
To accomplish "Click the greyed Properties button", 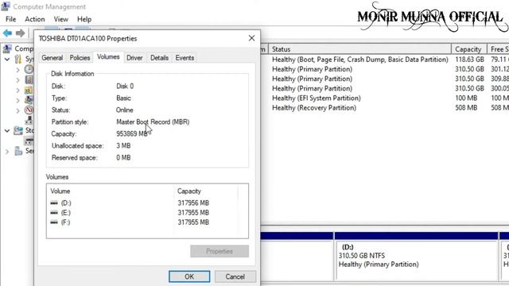I will click(x=220, y=251).
